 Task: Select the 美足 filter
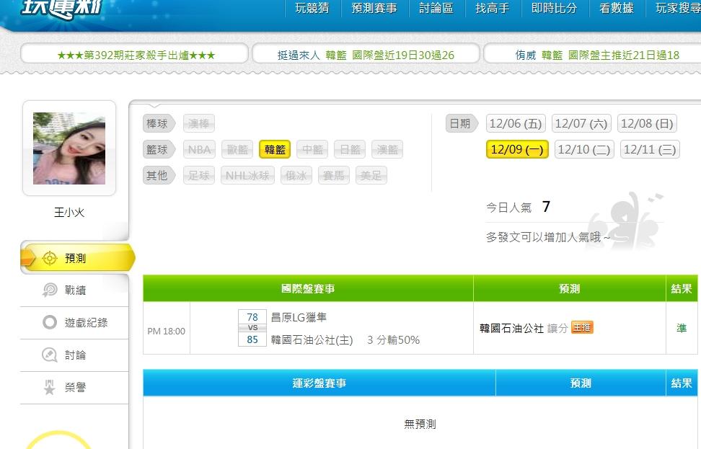pos(371,175)
